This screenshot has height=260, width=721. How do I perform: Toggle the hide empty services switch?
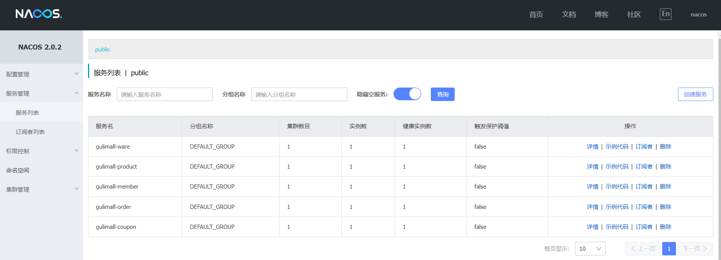[407, 94]
